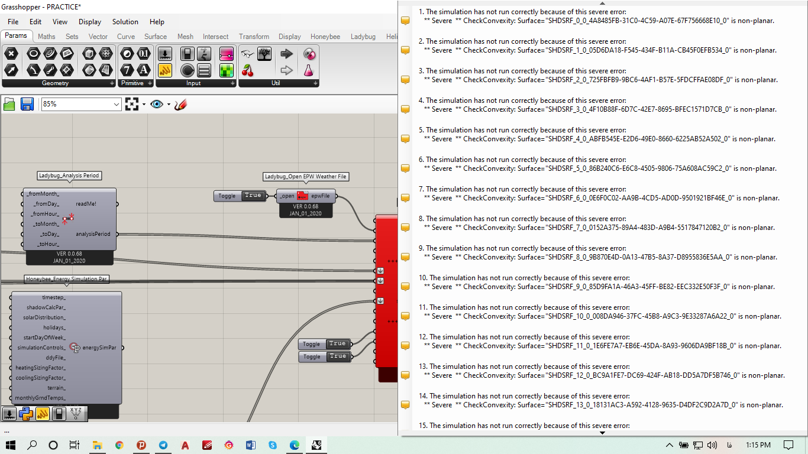The width and height of the screenshot is (808, 454).
Task: Insert the yellow Panel component
Action: click(165, 70)
